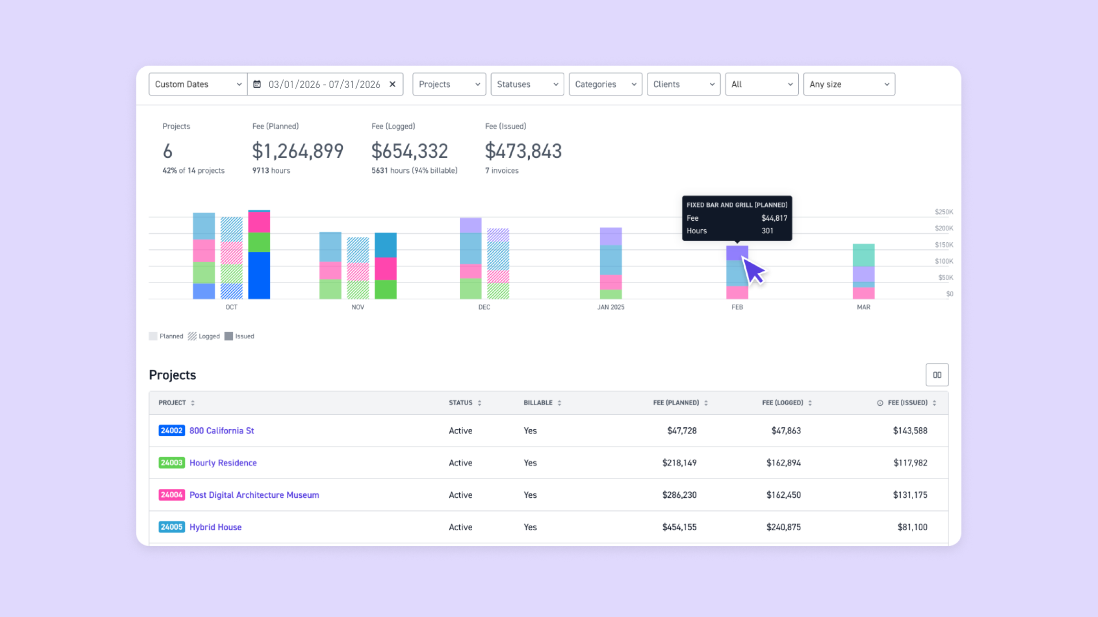
Task: Click the solid blue October issued bar segment
Action: pyautogui.click(x=259, y=275)
